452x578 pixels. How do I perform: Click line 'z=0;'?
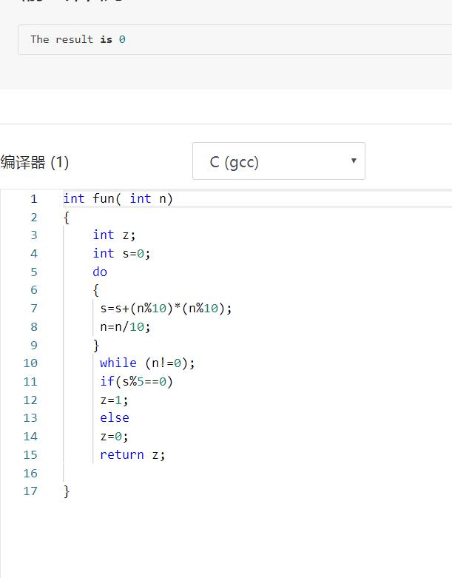tap(114, 437)
